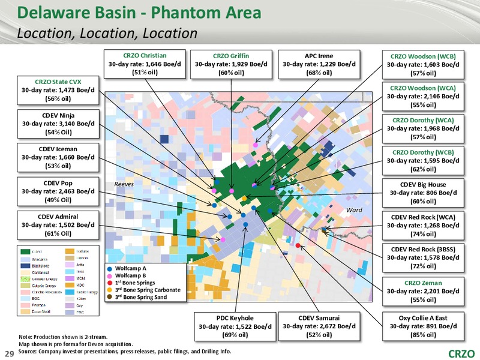The width and height of the screenshot is (480, 360).
Task: Click the 3rd Bone Spring Carbonate orange legend dot
Action: coord(110,290)
